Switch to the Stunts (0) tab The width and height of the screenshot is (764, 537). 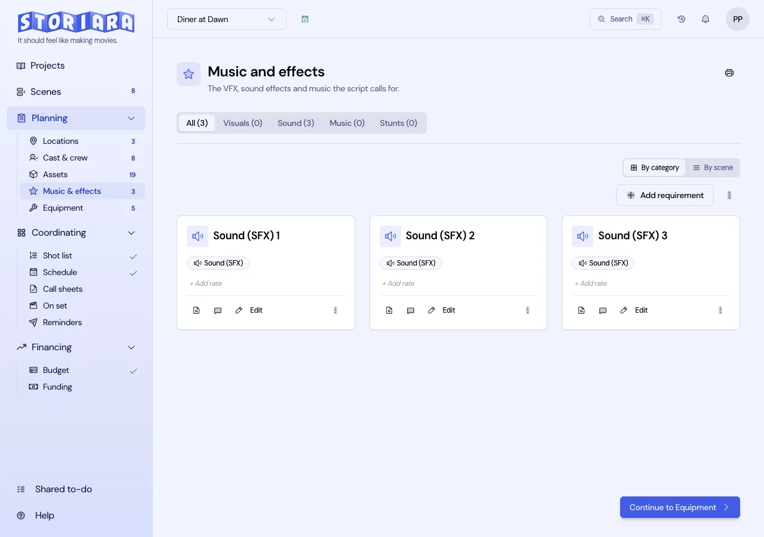(x=399, y=123)
